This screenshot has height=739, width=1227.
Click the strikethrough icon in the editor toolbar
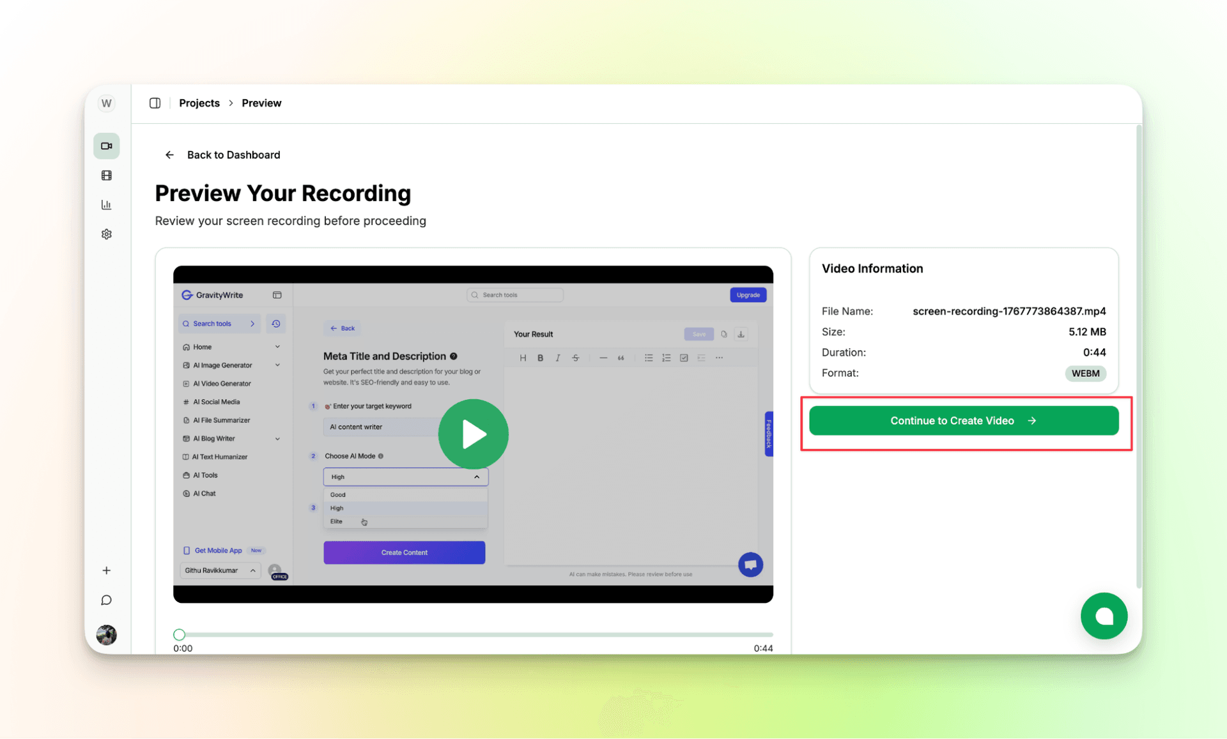(575, 358)
